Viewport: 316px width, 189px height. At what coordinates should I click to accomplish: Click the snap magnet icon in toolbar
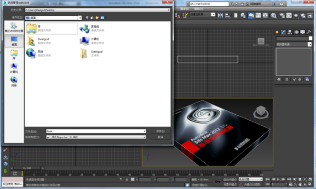[x=178, y=15]
